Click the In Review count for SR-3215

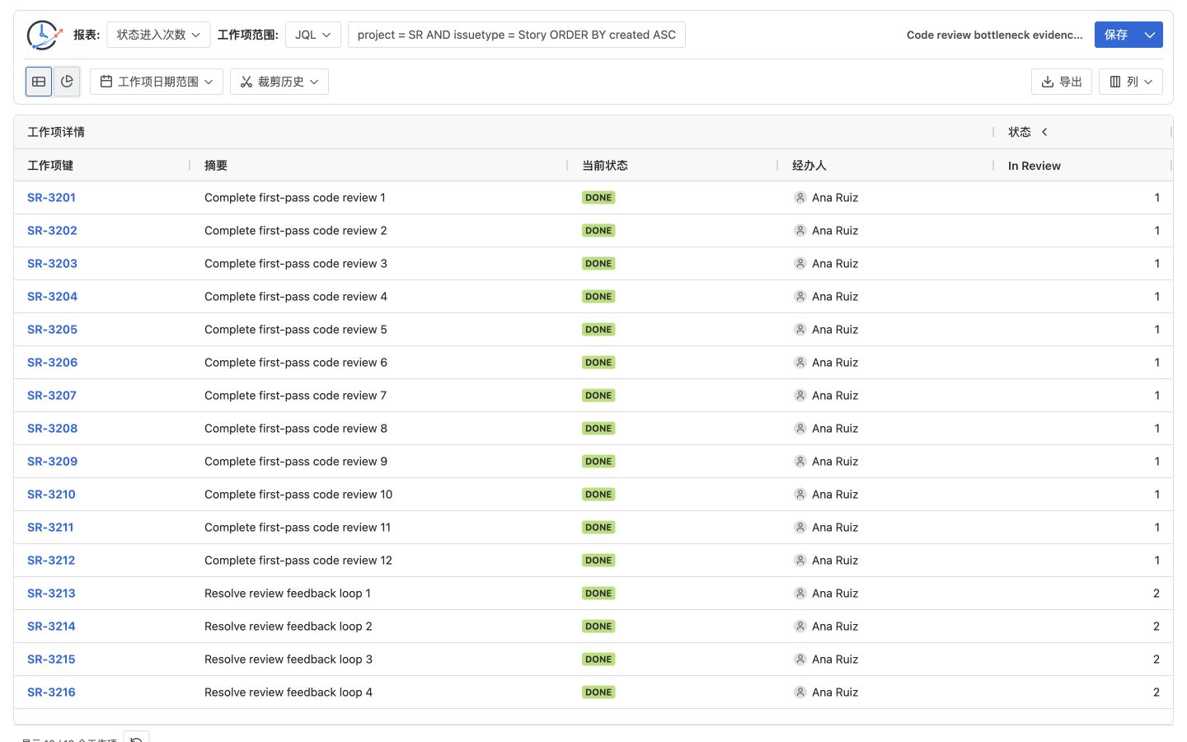(1157, 660)
